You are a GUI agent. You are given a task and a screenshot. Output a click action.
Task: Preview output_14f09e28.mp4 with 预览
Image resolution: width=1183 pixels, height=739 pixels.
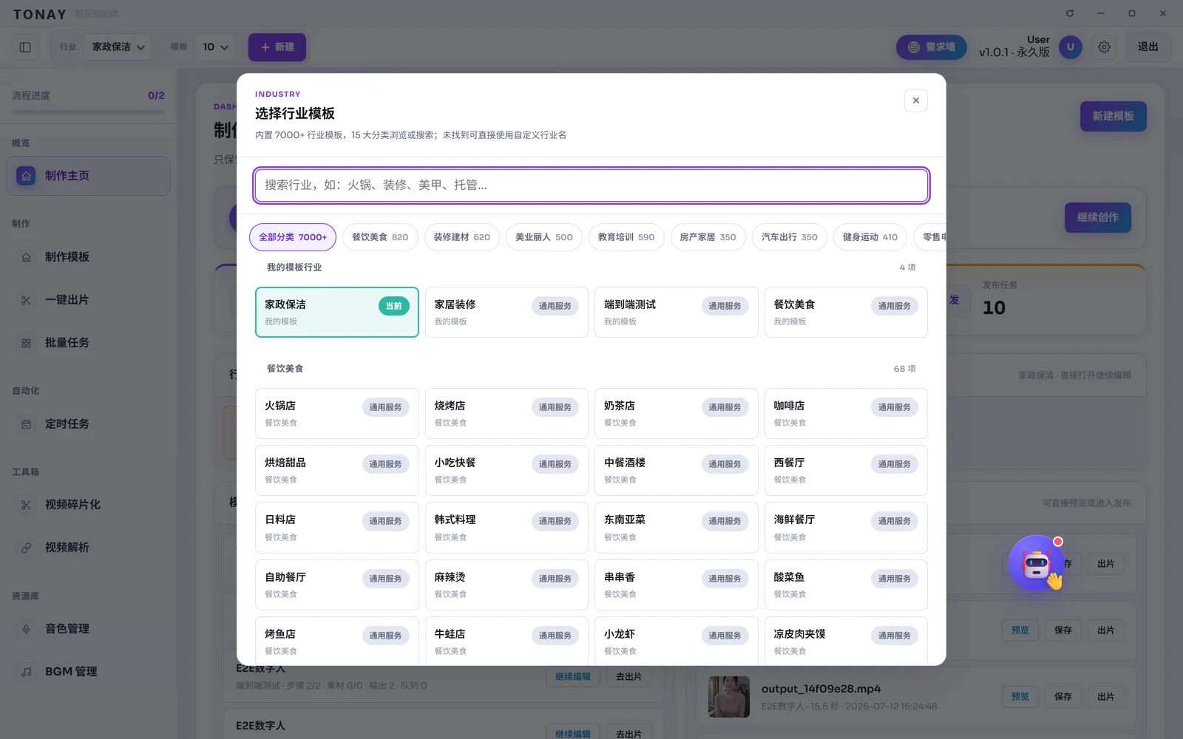point(1020,697)
